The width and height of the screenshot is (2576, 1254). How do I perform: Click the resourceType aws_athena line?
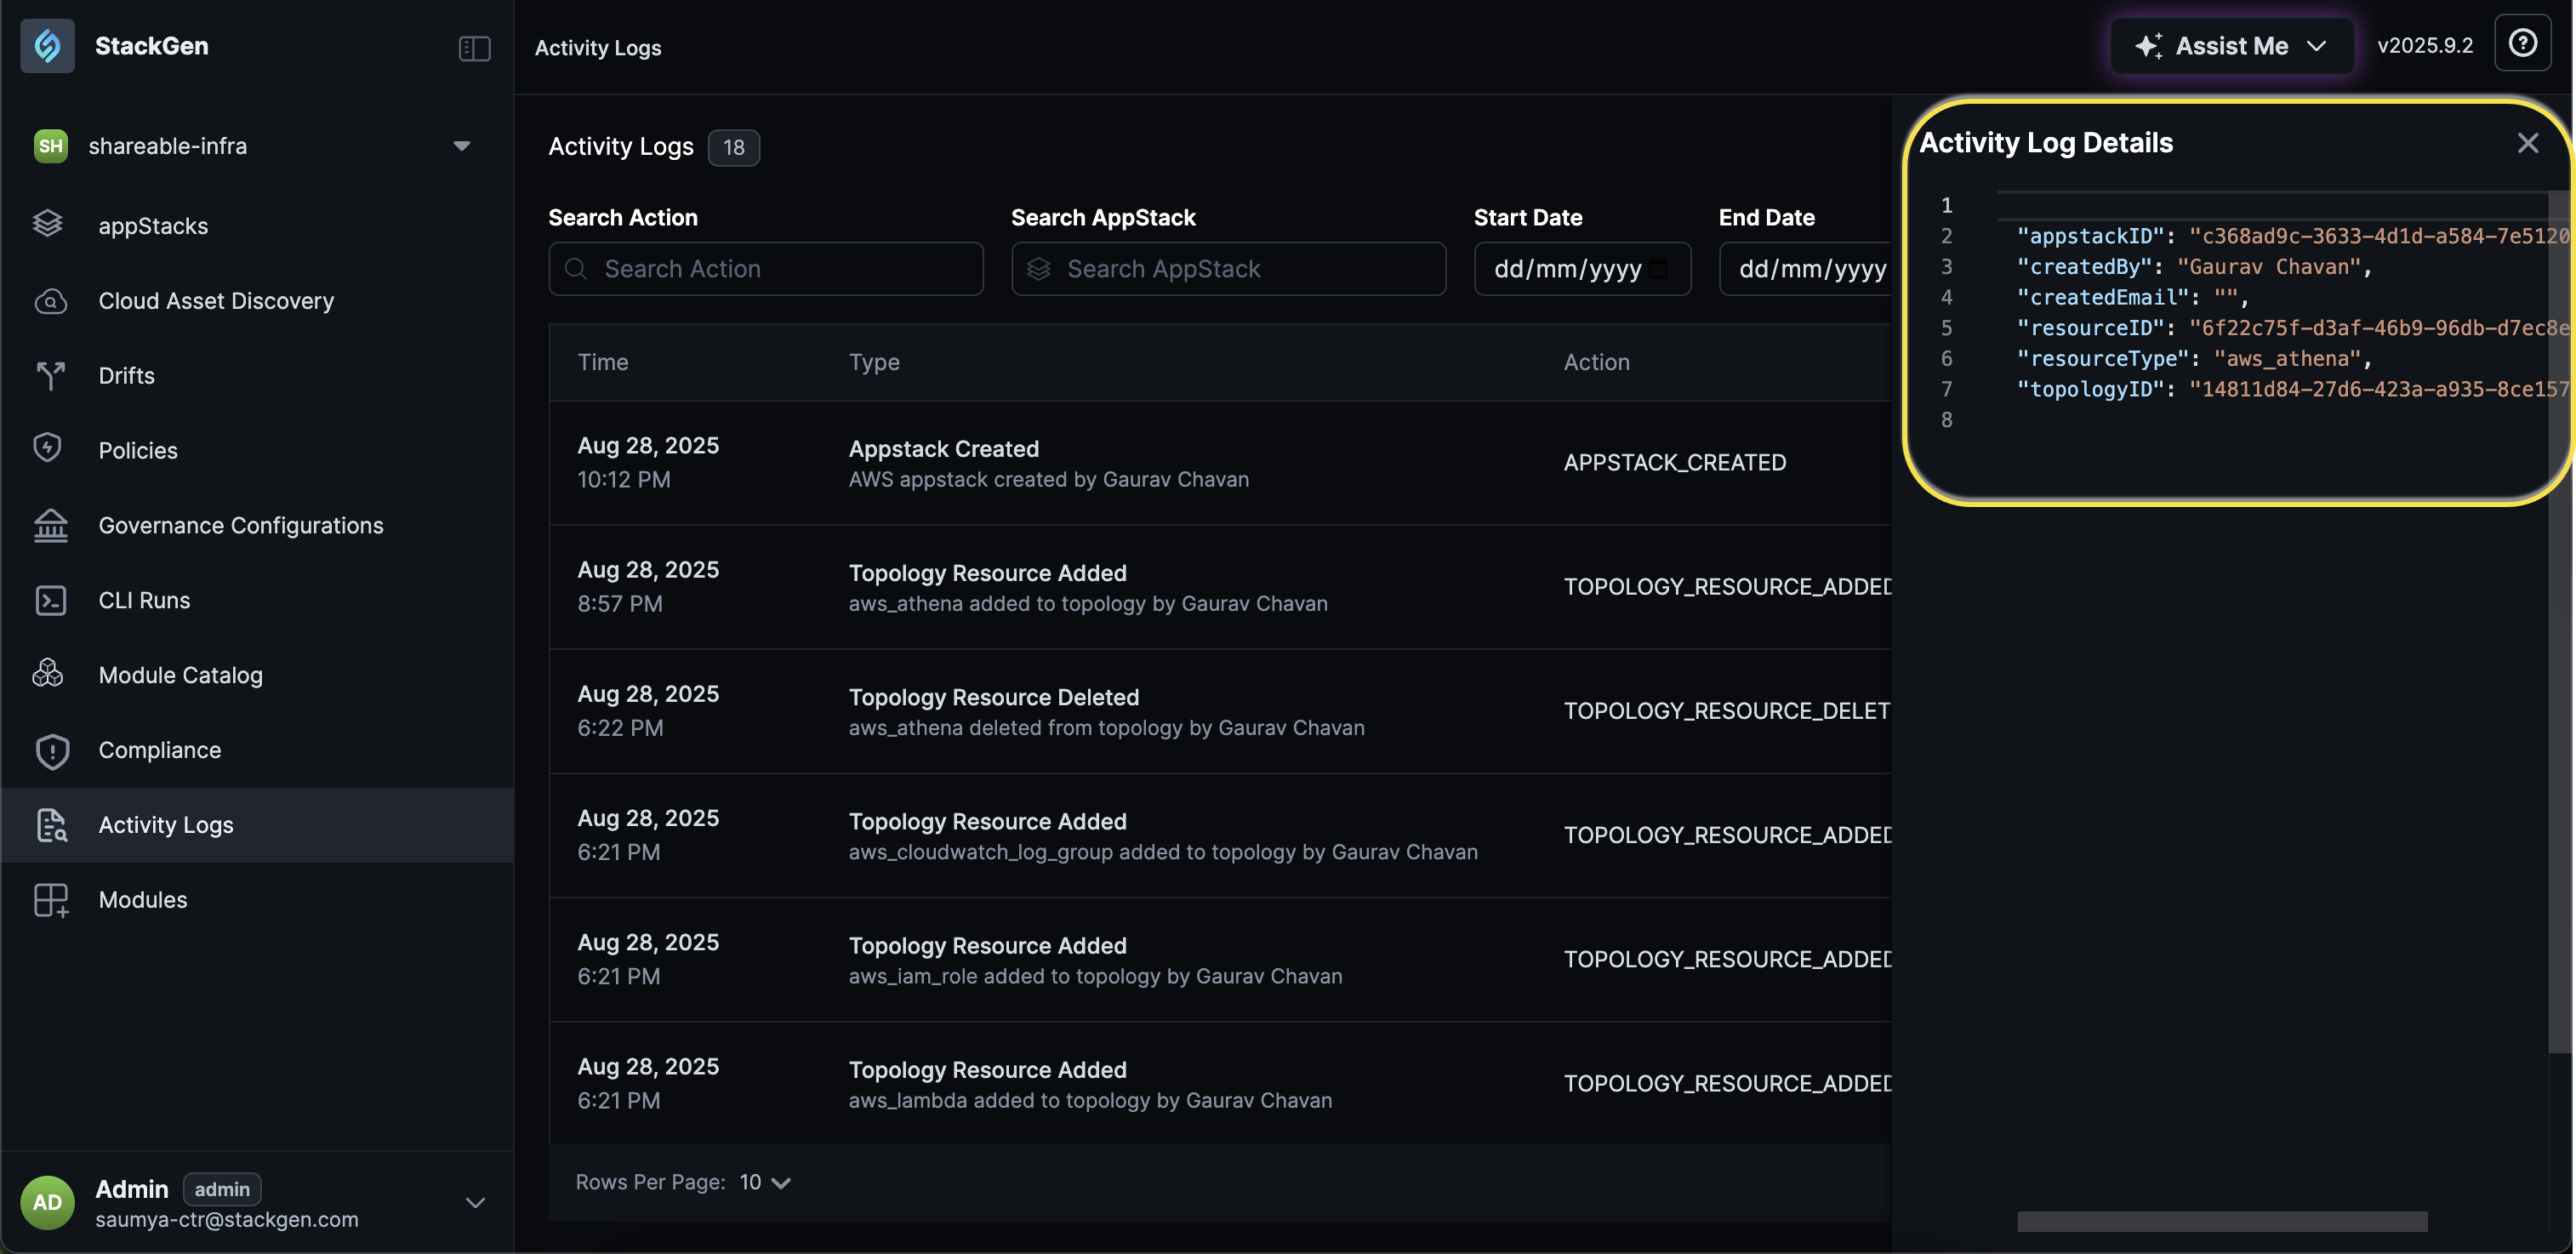point(2193,359)
